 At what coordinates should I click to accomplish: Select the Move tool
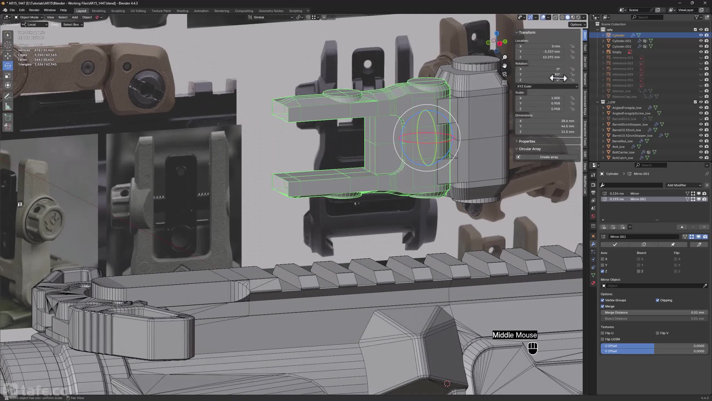(x=8, y=55)
